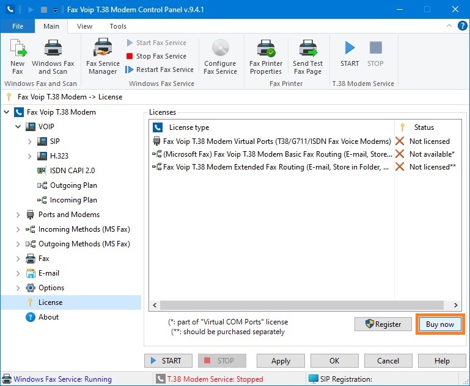Switch to the Main tab
This screenshot has width=470, height=386.
click(x=51, y=26)
